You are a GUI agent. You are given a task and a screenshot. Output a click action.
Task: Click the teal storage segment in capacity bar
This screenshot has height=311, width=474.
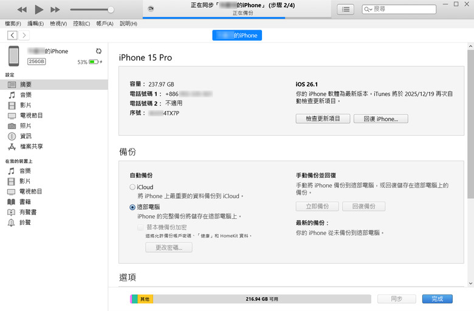[135, 299]
